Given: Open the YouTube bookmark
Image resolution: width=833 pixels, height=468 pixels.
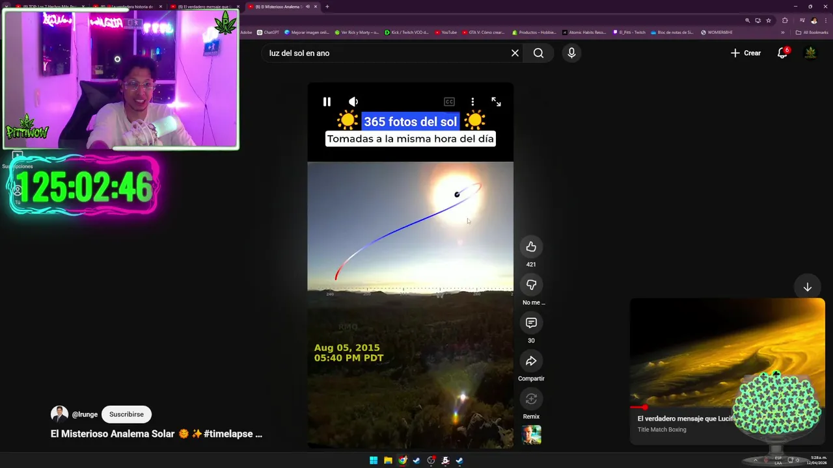Looking at the screenshot, I should (x=446, y=32).
